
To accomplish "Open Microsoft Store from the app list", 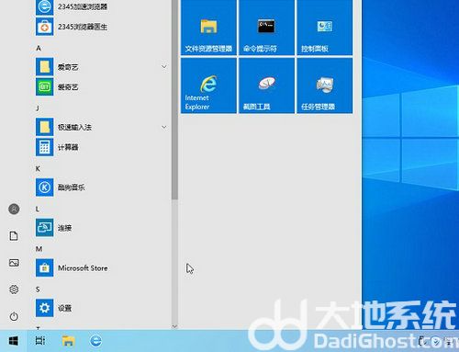I will [x=101, y=268].
